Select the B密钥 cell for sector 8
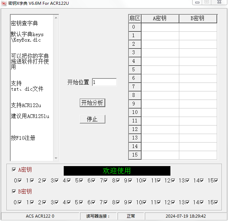 pos(198,95)
